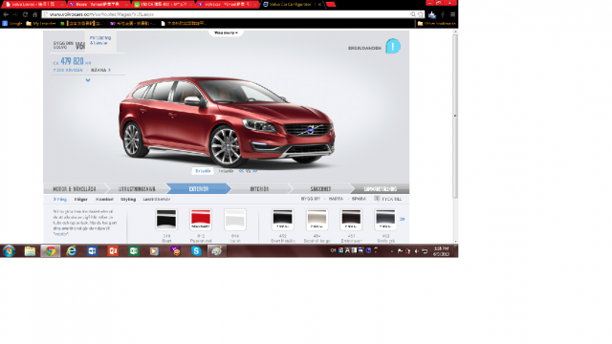
Task: Click the print icon next to TYCK TILL
Action: click(377, 199)
